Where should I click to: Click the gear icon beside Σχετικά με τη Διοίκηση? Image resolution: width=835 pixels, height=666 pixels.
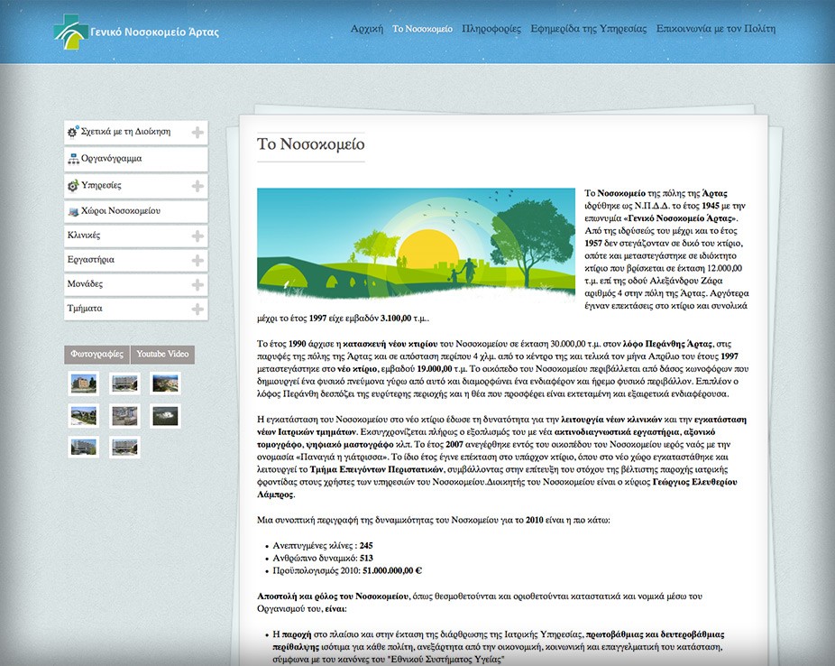click(x=73, y=131)
